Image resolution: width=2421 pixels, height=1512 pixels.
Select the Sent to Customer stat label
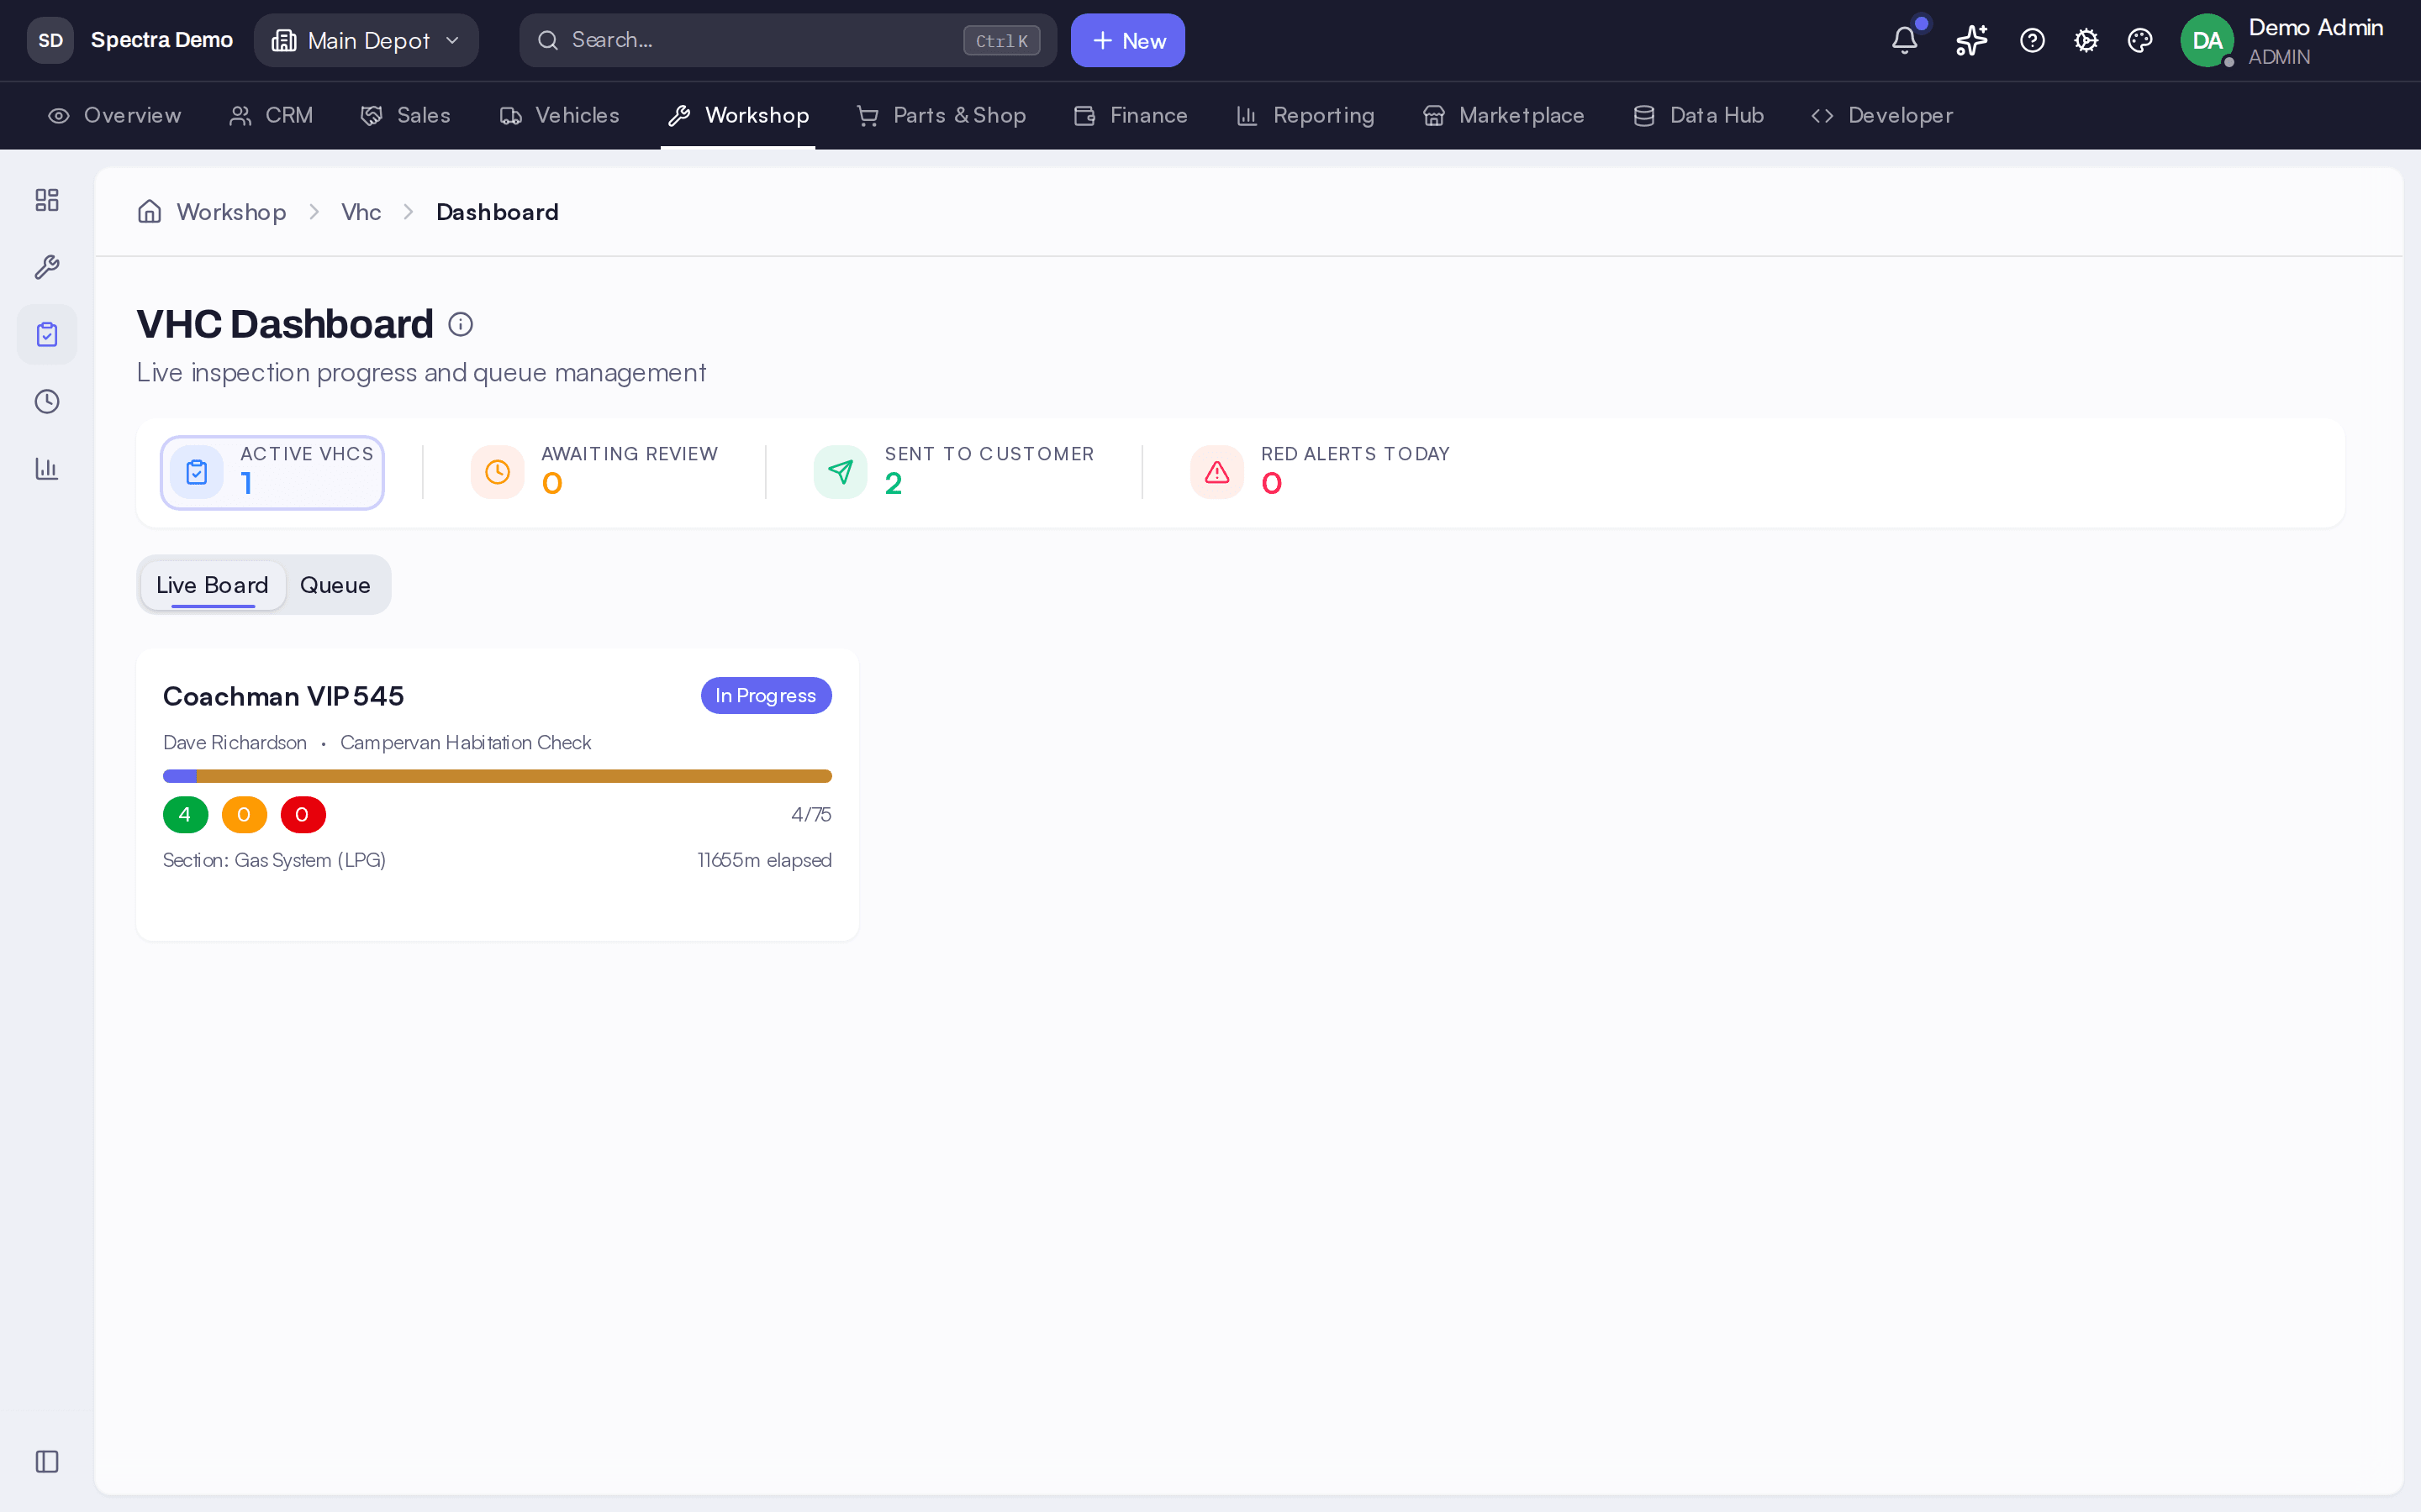[989, 454]
